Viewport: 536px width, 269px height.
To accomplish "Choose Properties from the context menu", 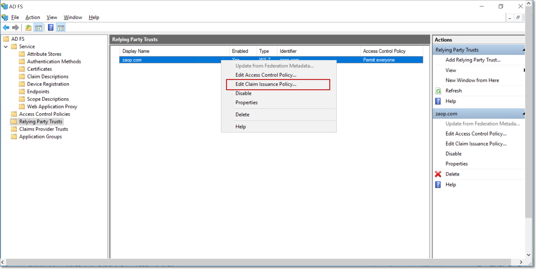I will click(246, 103).
